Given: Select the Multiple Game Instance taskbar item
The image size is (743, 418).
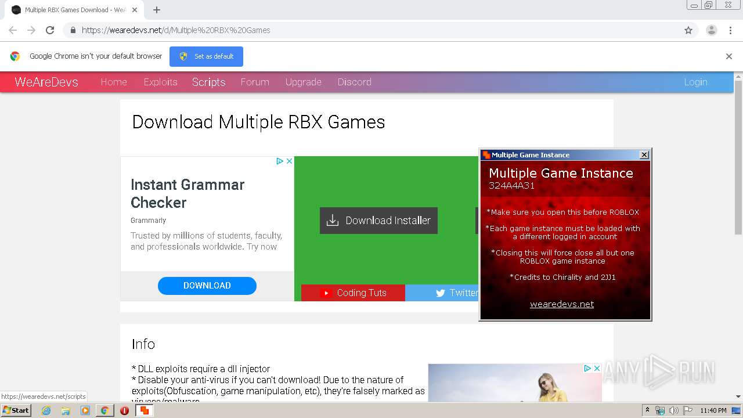Looking at the screenshot, I should 144,410.
